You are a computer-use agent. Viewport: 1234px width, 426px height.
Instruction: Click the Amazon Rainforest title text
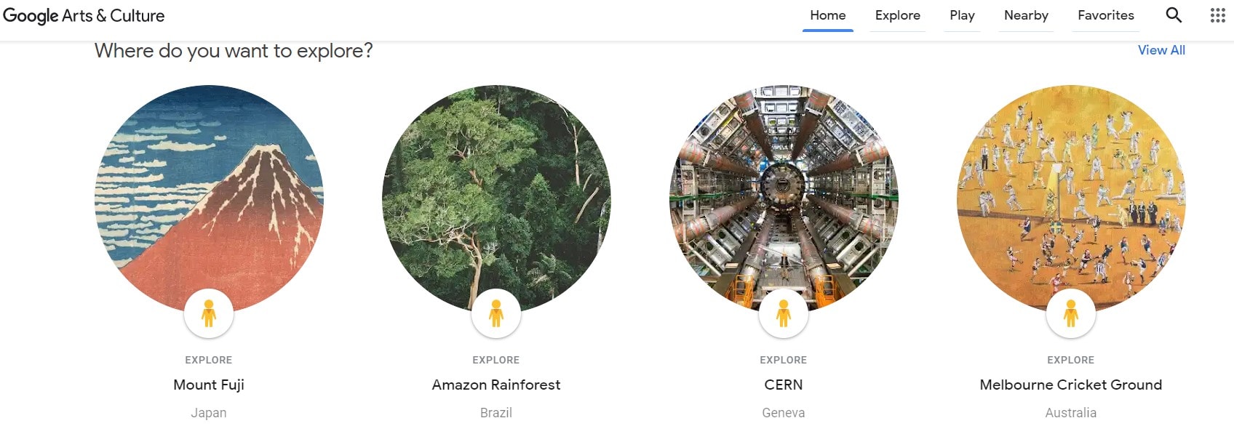click(x=496, y=385)
